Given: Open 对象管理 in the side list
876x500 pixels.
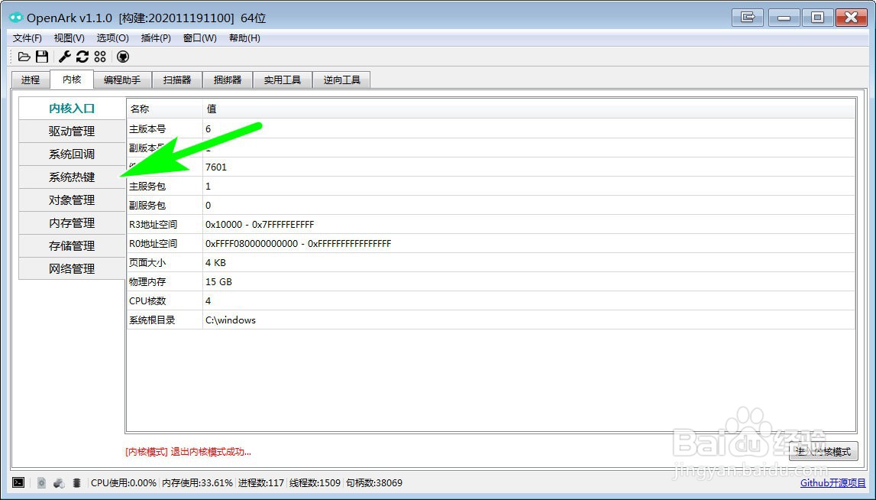Looking at the screenshot, I should [x=72, y=200].
